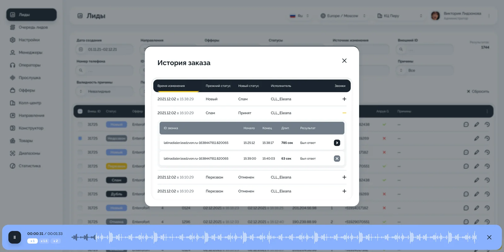Click history icon in the first table row
Image resolution: width=504 pixels, height=252 pixels.
click(x=487, y=124)
